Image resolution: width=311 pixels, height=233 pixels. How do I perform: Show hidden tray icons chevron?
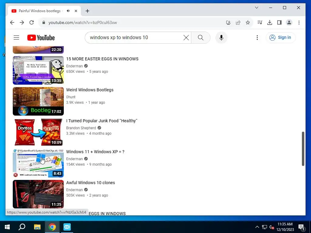pyautogui.click(x=257, y=227)
